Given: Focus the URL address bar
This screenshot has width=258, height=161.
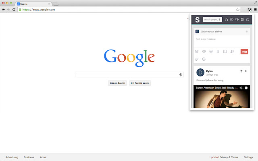Looking at the screenshot, I should coord(128,10).
